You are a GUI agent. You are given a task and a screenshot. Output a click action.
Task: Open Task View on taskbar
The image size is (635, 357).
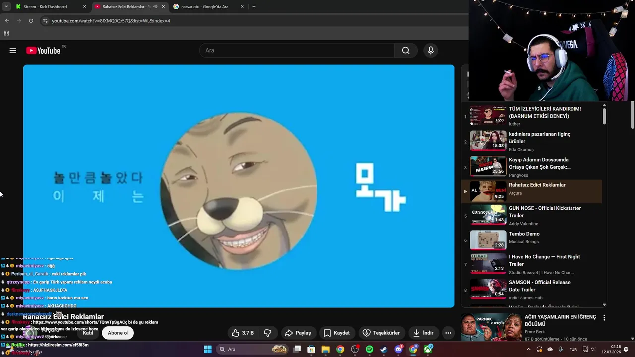coord(297,349)
